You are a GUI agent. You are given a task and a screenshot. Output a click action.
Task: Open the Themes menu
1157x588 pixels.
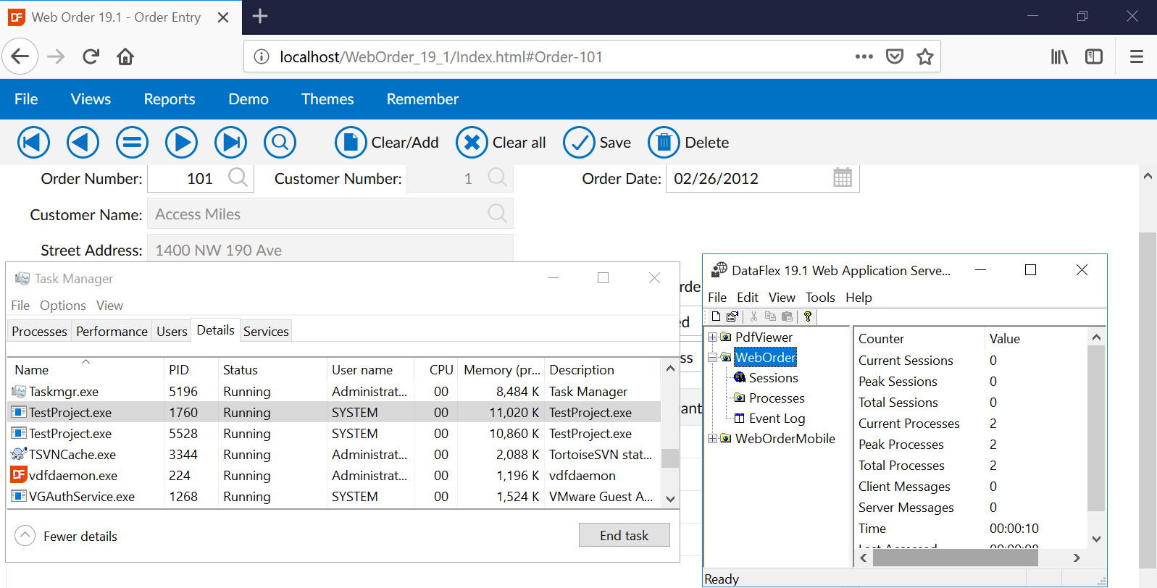[x=327, y=99]
